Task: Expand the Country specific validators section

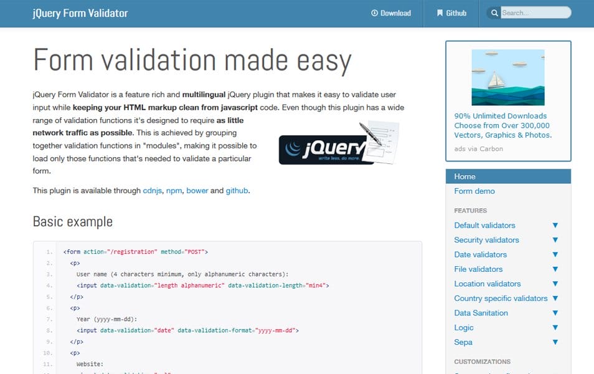Action: click(554, 298)
